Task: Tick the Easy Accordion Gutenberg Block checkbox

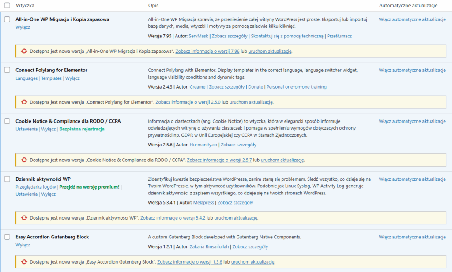Action: pyautogui.click(x=6, y=237)
